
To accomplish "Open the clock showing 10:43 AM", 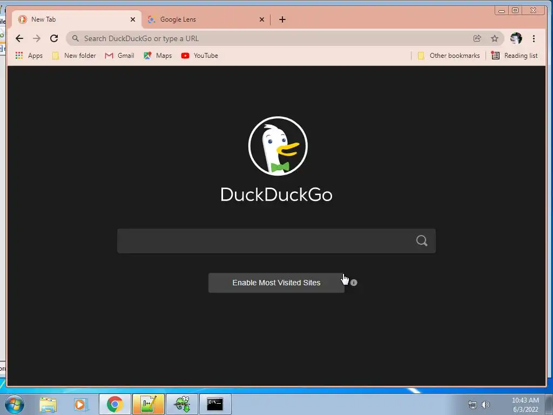I will click(525, 405).
